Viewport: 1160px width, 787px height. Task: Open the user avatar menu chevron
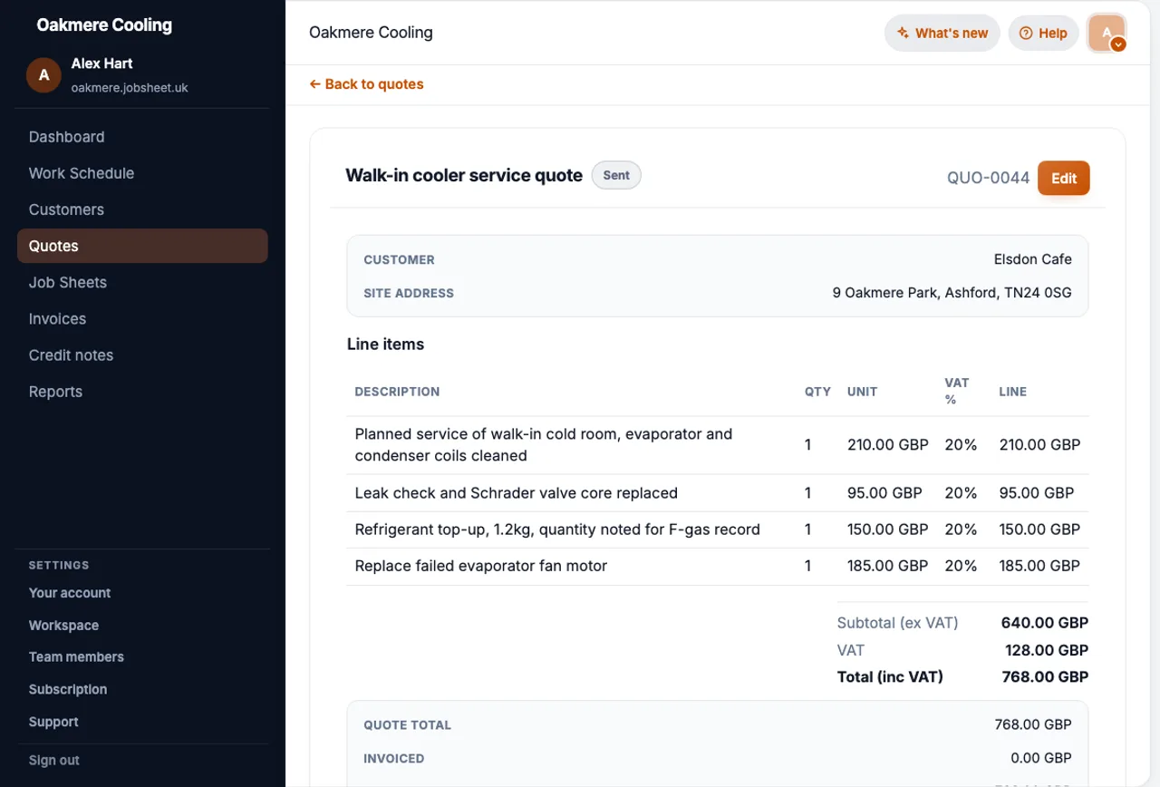click(x=1118, y=44)
